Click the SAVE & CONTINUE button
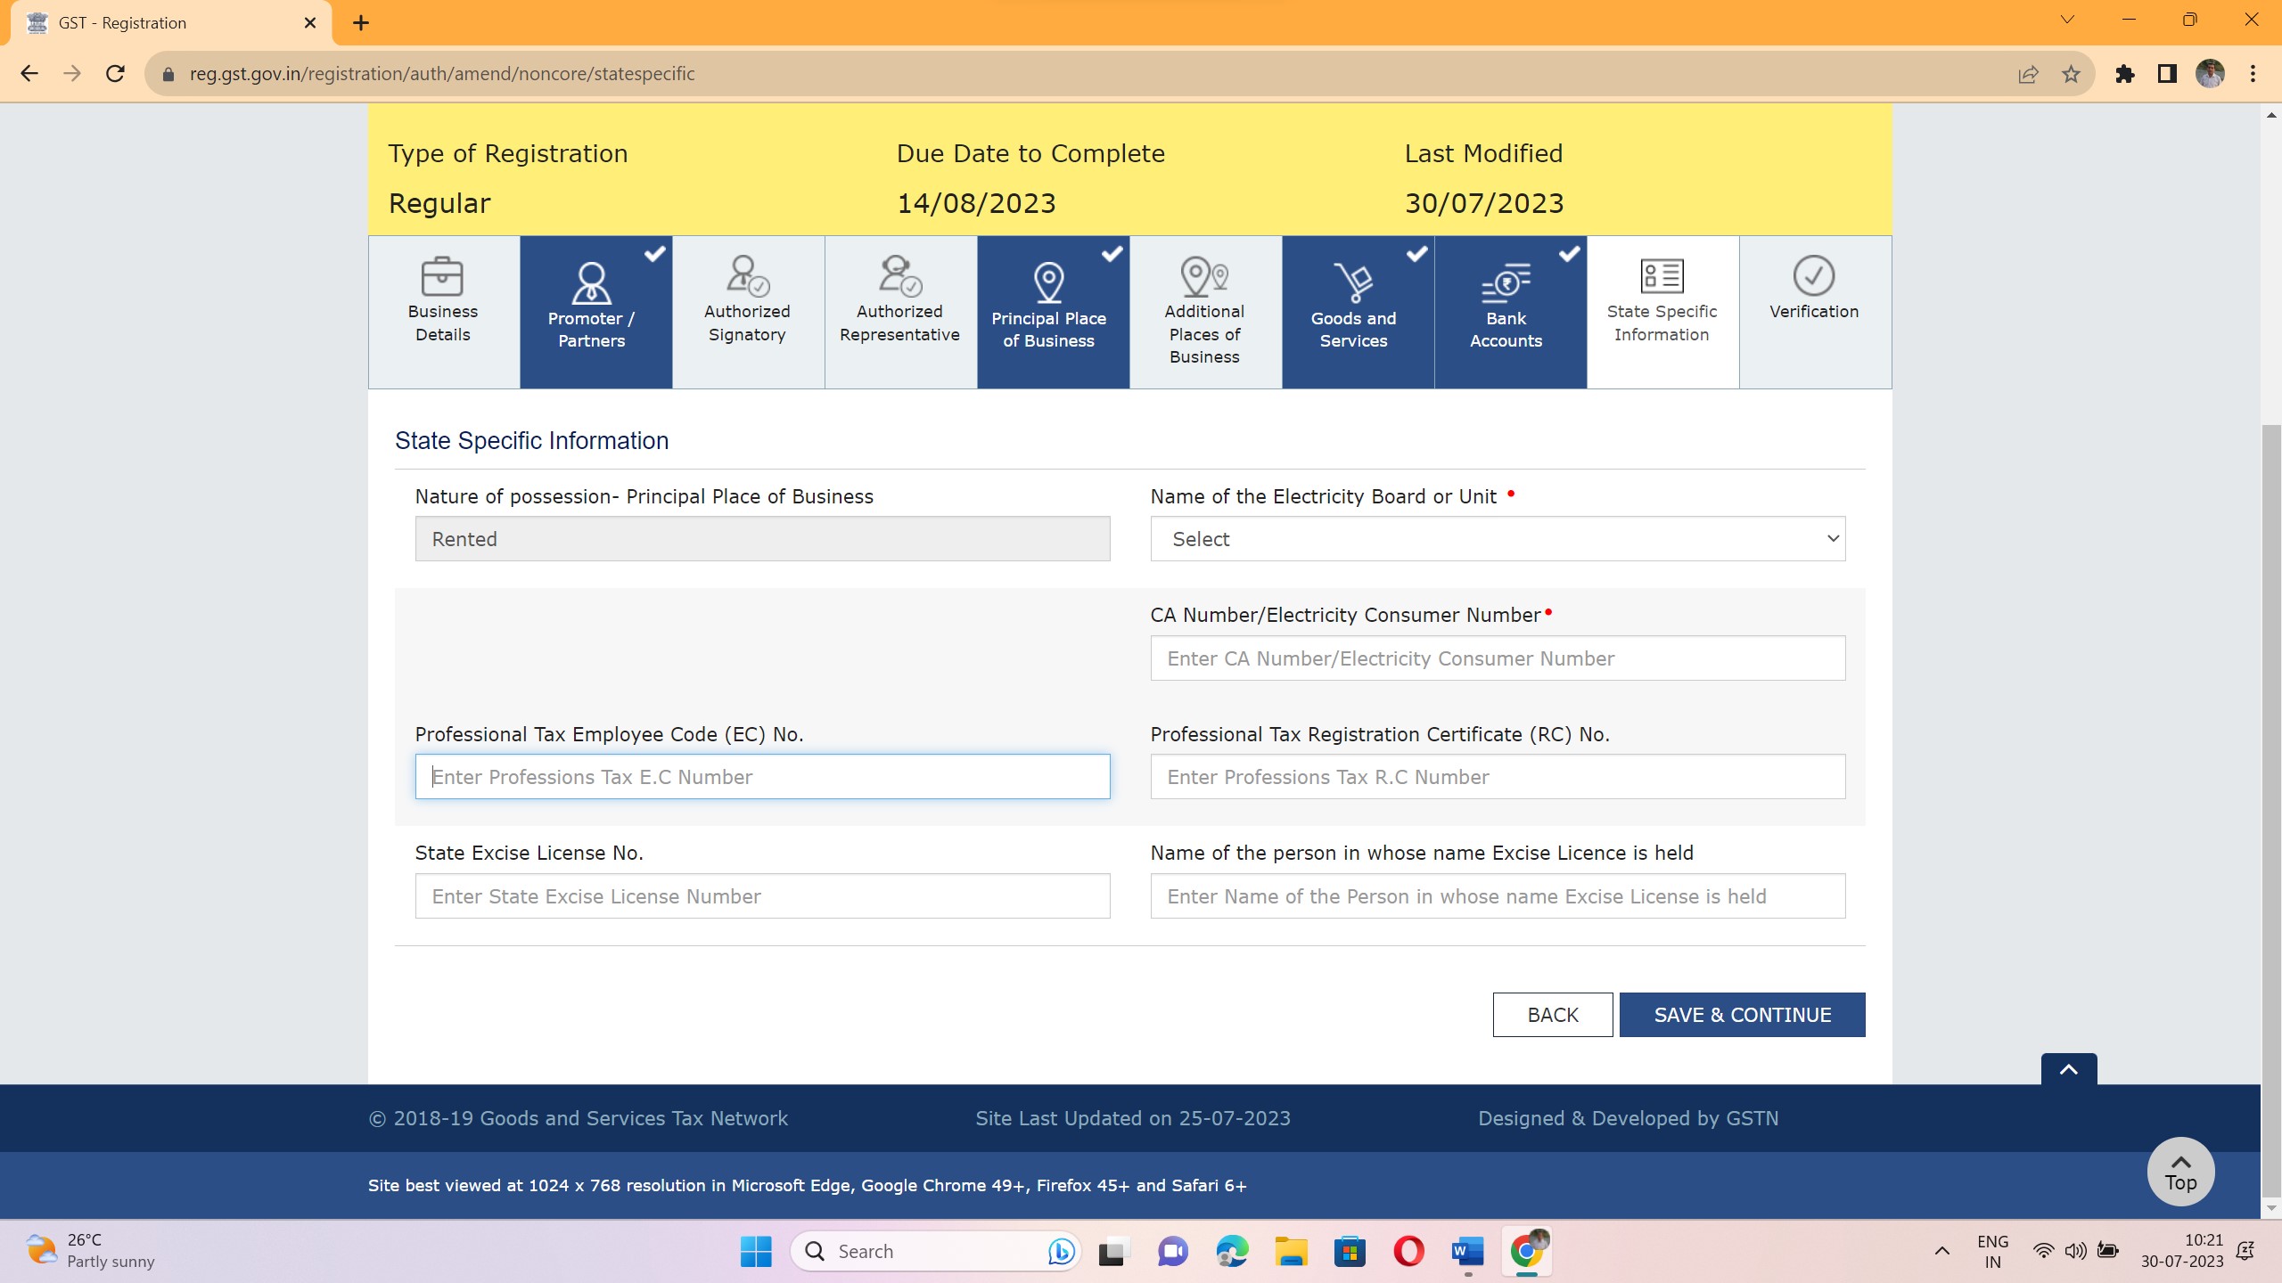The height and width of the screenshot is (1283, 2282). pos(1742,1015)
